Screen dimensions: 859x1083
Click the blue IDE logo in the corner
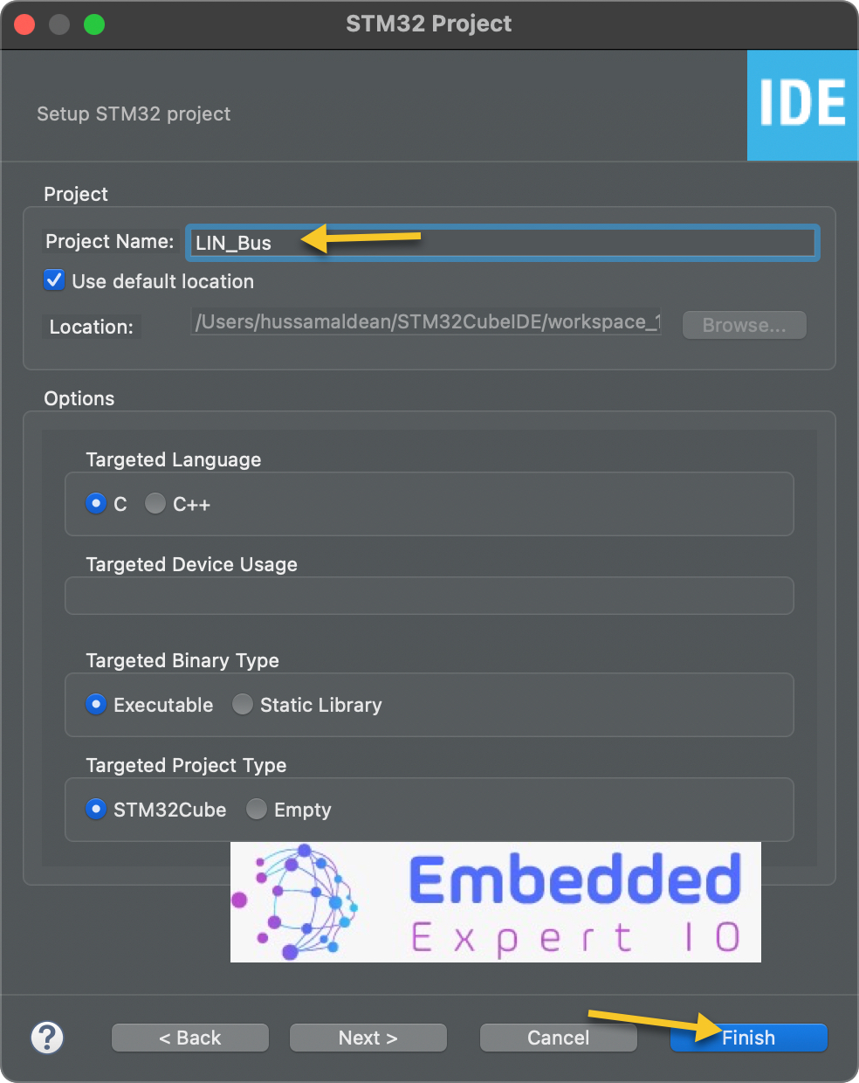point(802,106)
